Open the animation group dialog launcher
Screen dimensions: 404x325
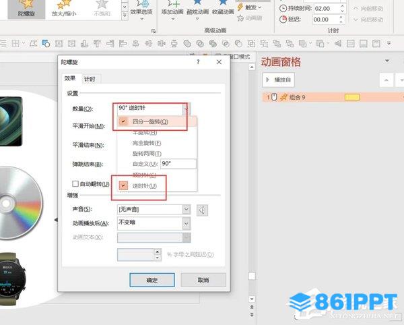[154, 31]
